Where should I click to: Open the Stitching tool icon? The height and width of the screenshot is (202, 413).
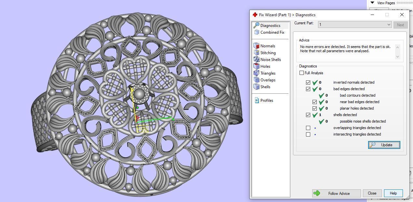click(257, 53)
